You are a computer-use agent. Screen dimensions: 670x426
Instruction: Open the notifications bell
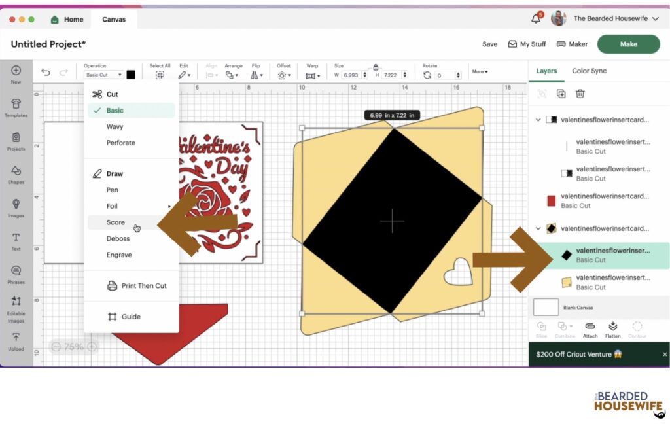[536, 18]
